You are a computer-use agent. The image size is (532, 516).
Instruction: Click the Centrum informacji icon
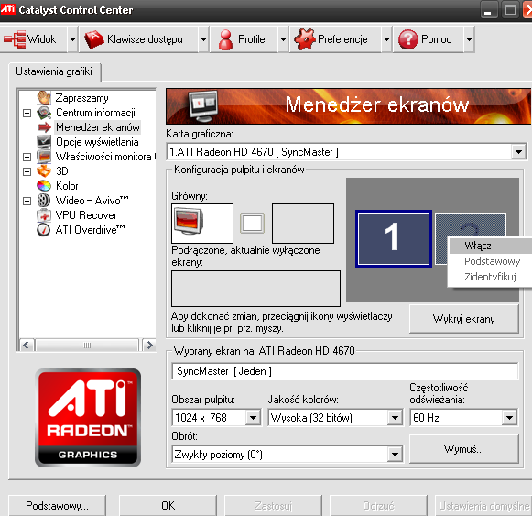44,113
